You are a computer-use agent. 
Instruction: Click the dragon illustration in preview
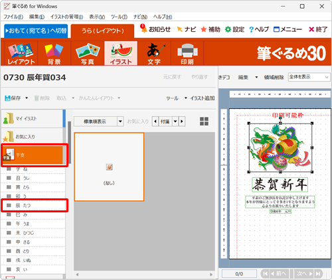(280, 147)
